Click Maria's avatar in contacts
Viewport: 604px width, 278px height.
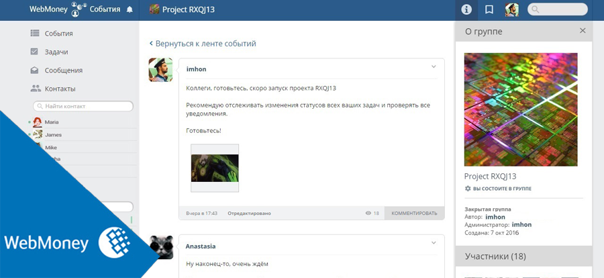coord(38,122)
